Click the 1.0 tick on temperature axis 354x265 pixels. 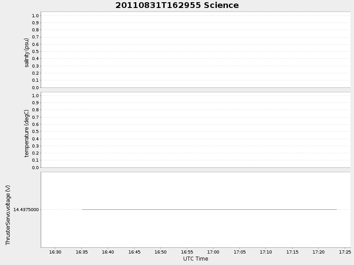pyautogui.click(x=35, y=95)
